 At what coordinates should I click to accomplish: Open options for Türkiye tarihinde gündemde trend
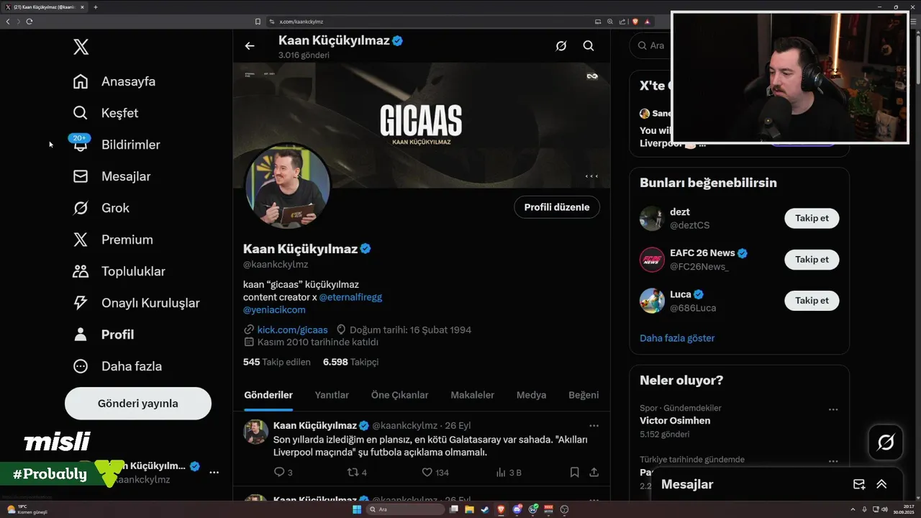click(x=832, y=460)
